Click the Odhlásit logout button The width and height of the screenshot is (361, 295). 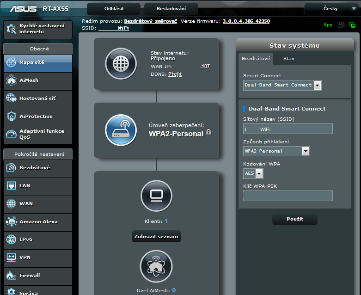(x=114, y=9)
